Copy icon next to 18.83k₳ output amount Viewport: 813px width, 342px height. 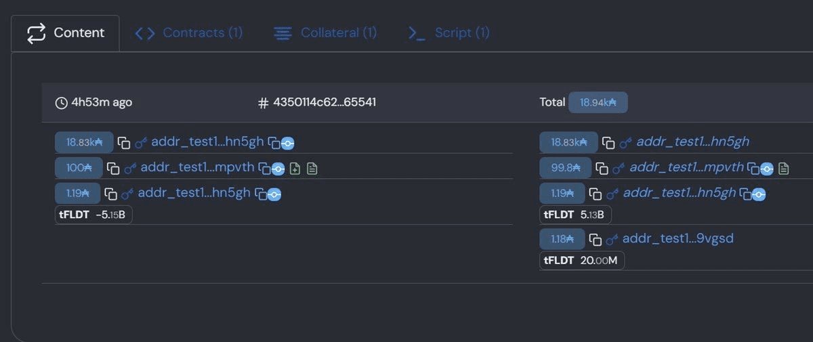(608, 143)
